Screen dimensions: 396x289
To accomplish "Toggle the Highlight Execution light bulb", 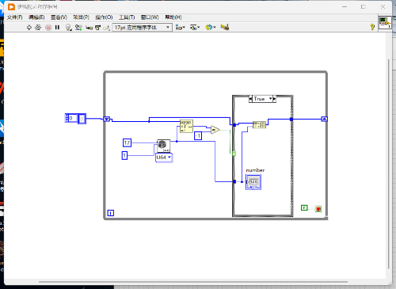I will click(x=68, y=28).
